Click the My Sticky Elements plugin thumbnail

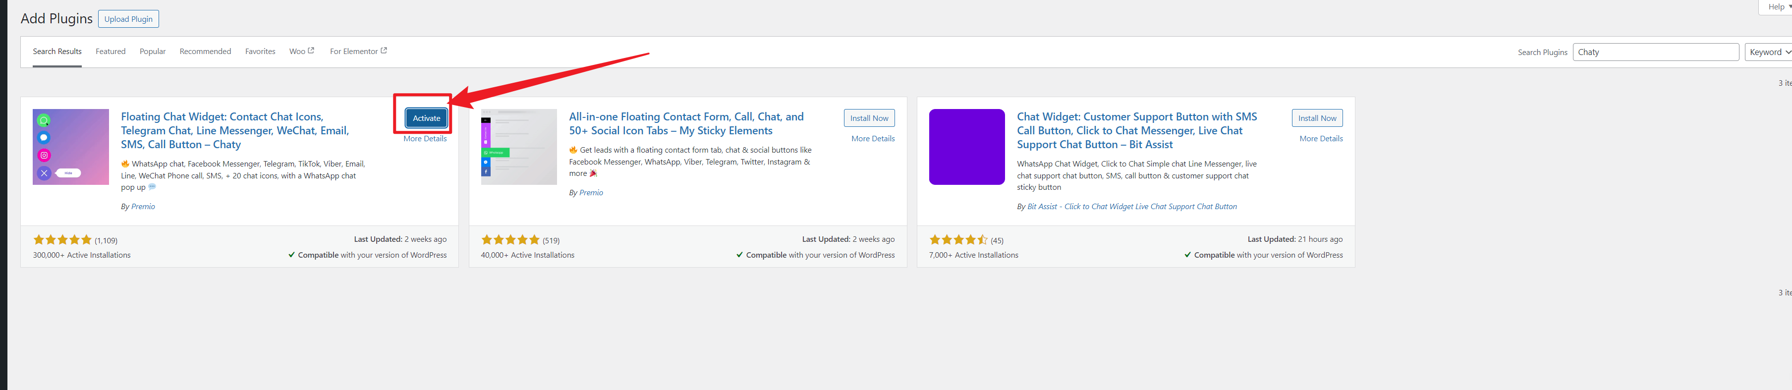(518, 147)
